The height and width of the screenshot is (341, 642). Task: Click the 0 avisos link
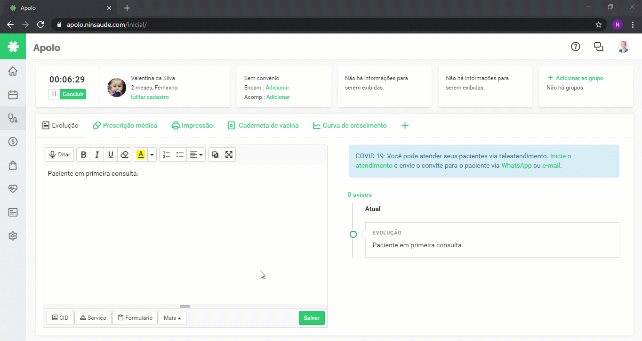point(360,195)
